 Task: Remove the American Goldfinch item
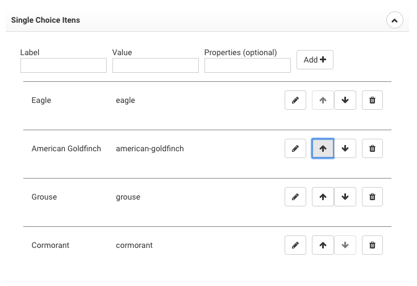[x=372, y=148]
